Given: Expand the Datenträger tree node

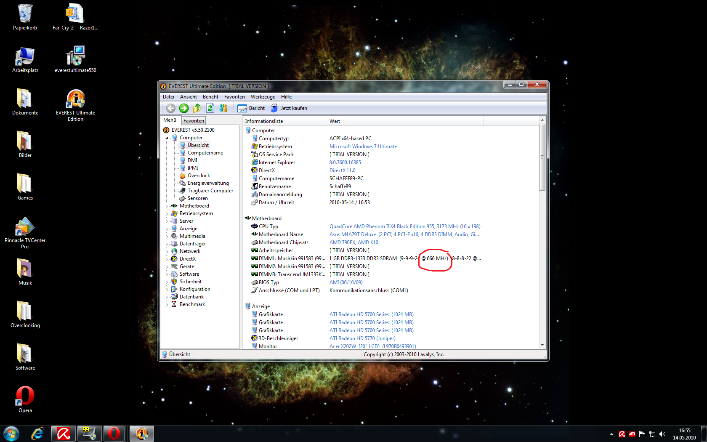Looking at the screenshot, I should point(167,244).
